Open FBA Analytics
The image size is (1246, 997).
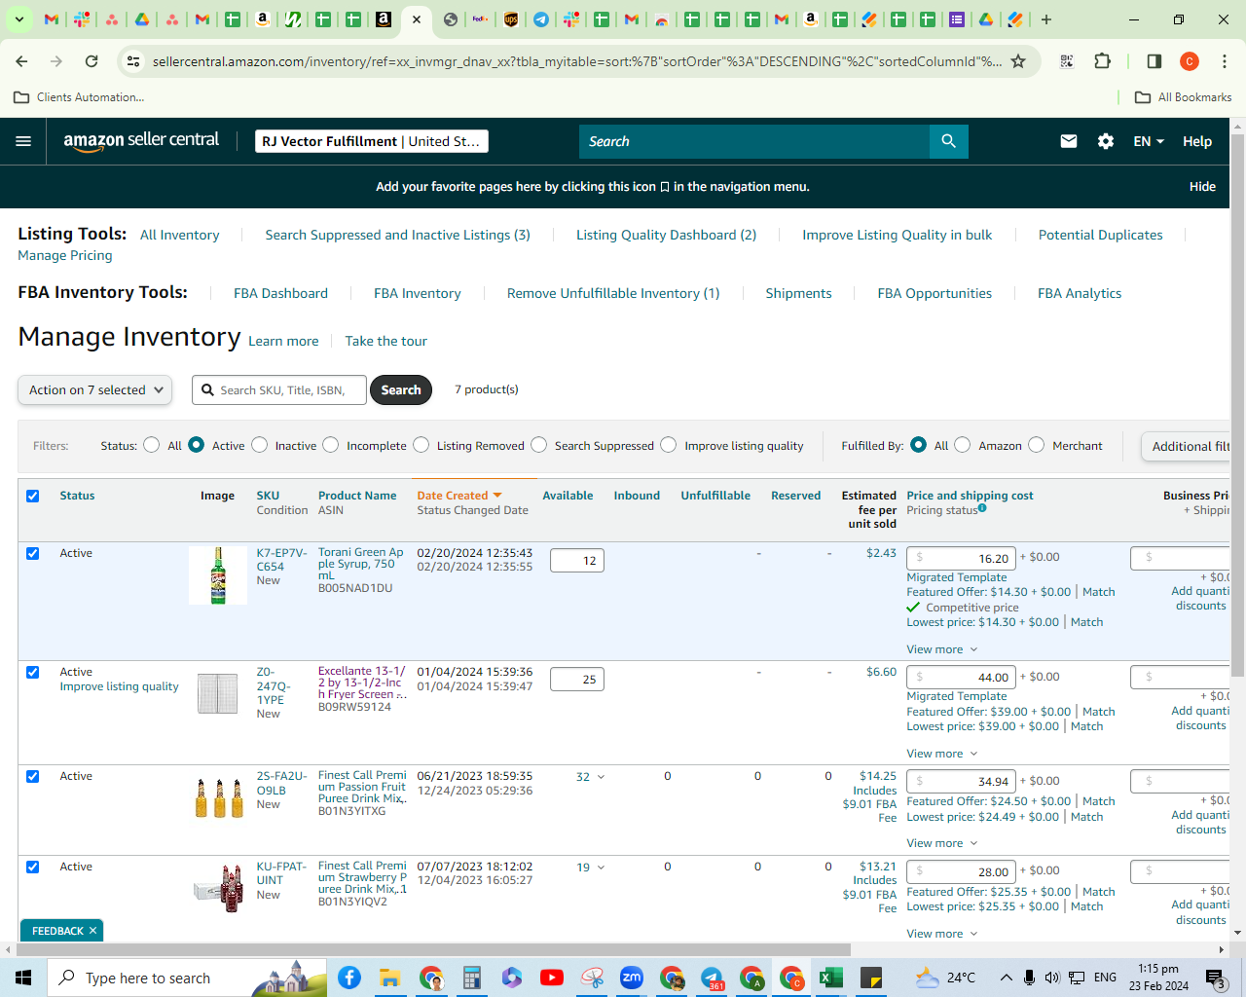[1080, 293]
